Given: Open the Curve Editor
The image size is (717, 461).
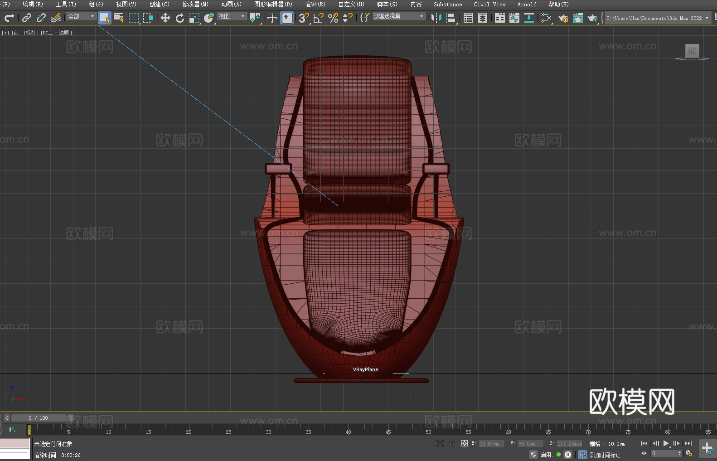Looking at the screenshot, I should [514, 18].
